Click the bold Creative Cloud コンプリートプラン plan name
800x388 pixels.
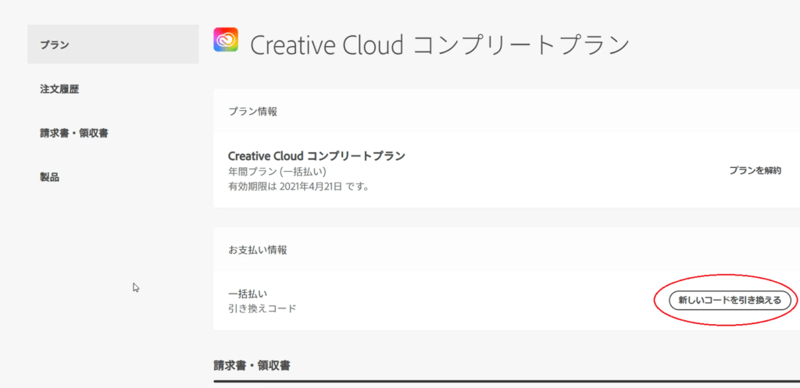pos(317,156)
